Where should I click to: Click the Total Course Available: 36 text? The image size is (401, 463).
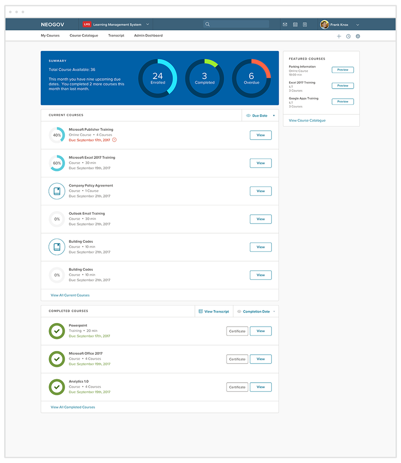tap(72, 70)
